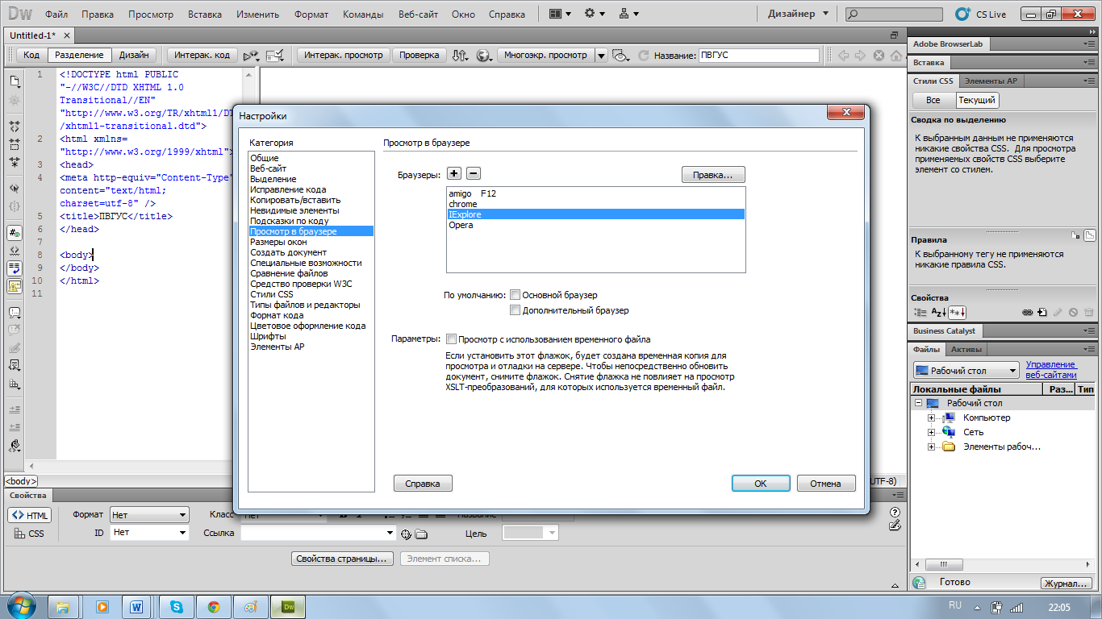Image resolution: width=1102 pixels, height=619 pixels.
Task: Switch to the Элементы AP tab
Action: (990, 81)
